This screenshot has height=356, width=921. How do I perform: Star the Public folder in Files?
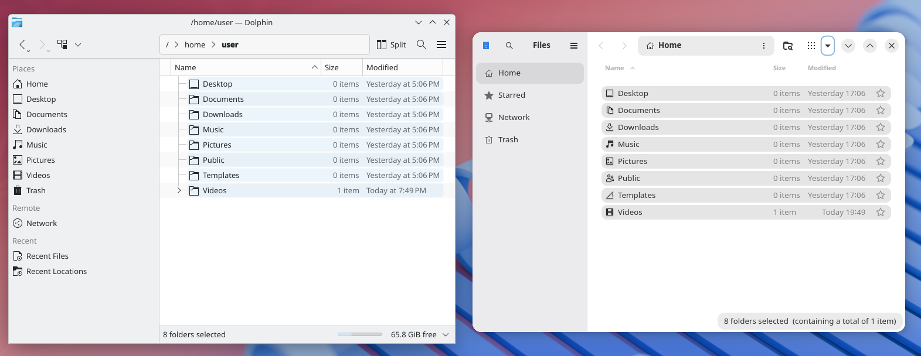click(881, 178)
